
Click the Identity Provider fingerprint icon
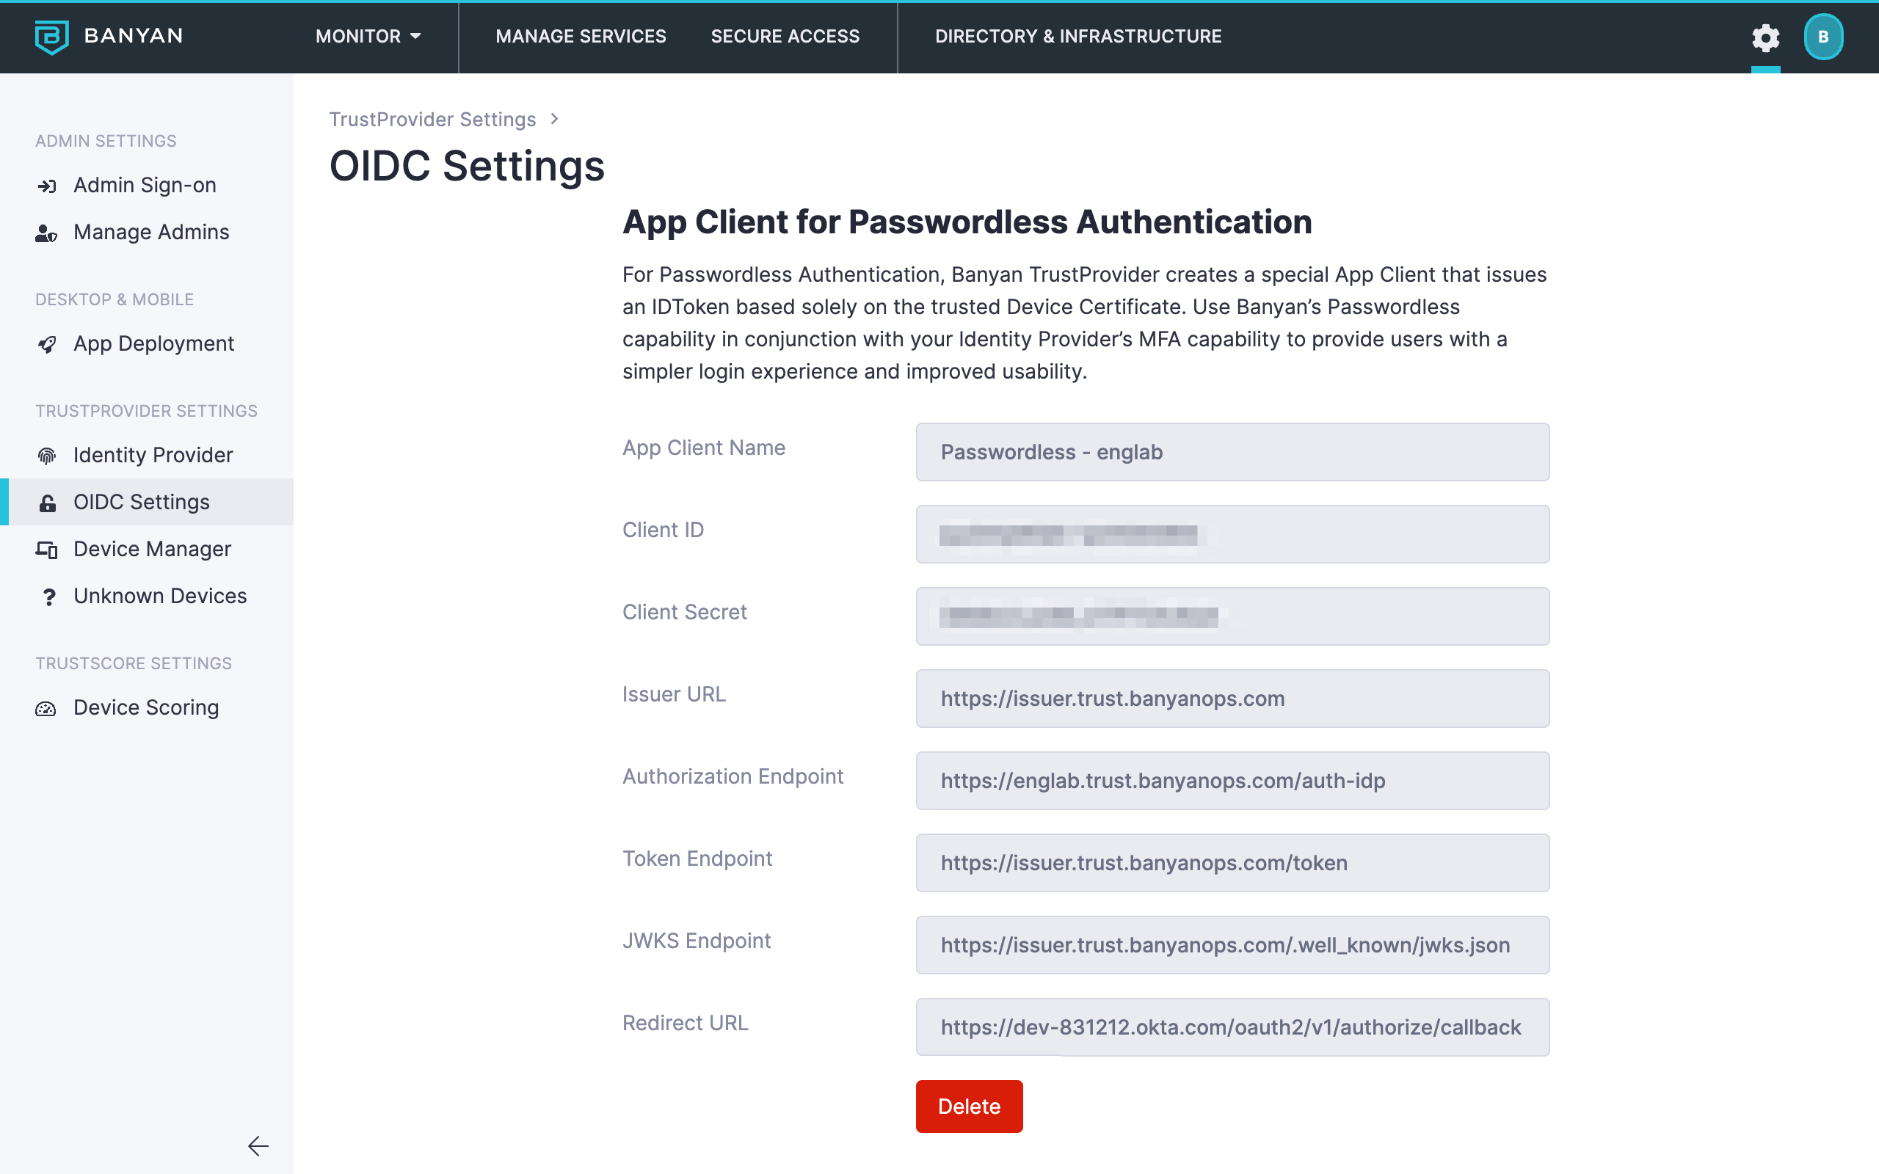point(46,456)
